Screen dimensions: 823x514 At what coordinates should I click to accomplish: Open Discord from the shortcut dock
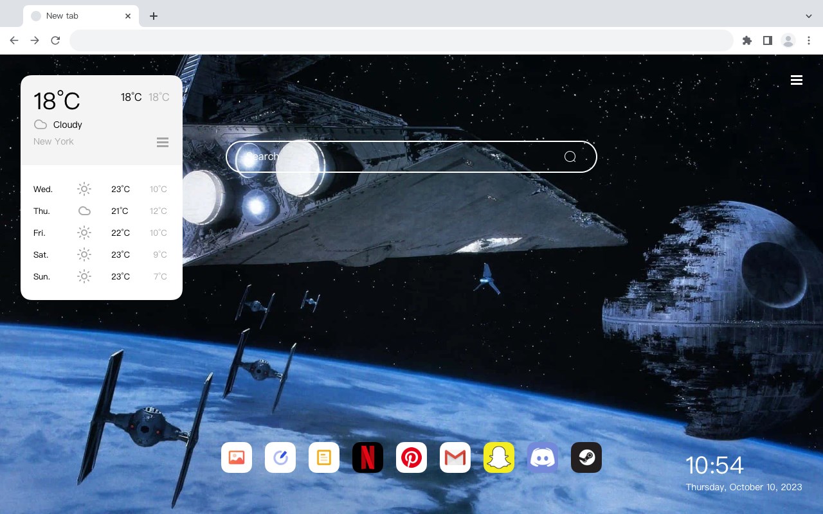(x=543, y=457)
